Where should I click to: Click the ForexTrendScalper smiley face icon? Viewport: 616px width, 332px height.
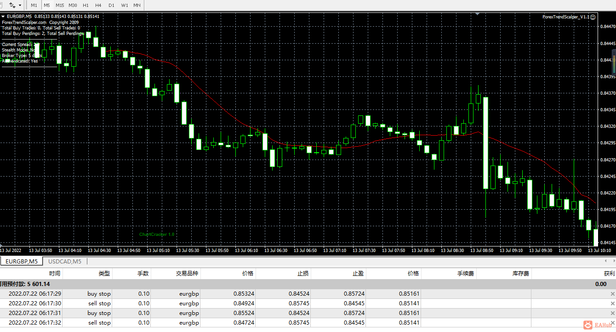tap(593, 17)
